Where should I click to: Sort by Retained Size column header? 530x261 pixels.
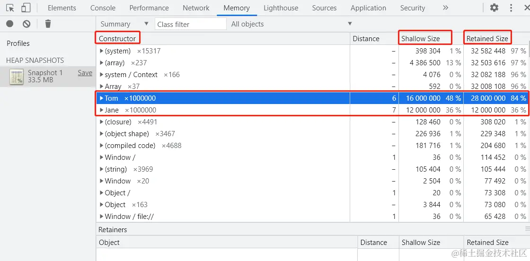[487, 39]
